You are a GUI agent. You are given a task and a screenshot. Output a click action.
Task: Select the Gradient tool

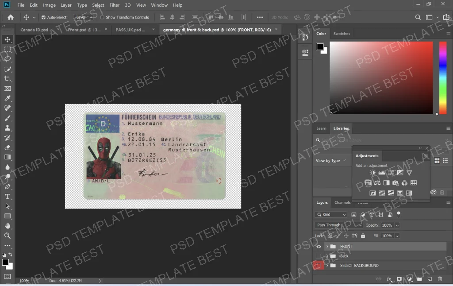click(x=8, y=157)
